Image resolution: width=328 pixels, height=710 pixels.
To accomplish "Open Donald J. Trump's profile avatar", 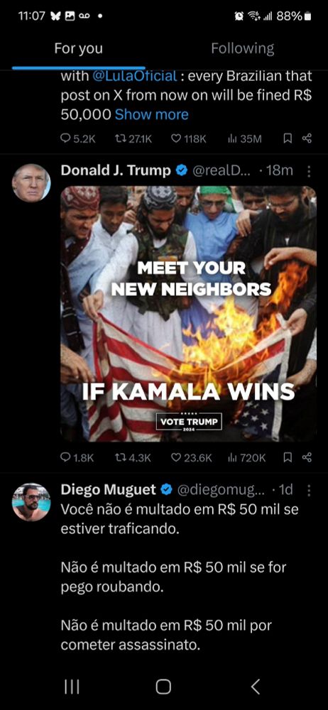I will [x=31, y=182].
